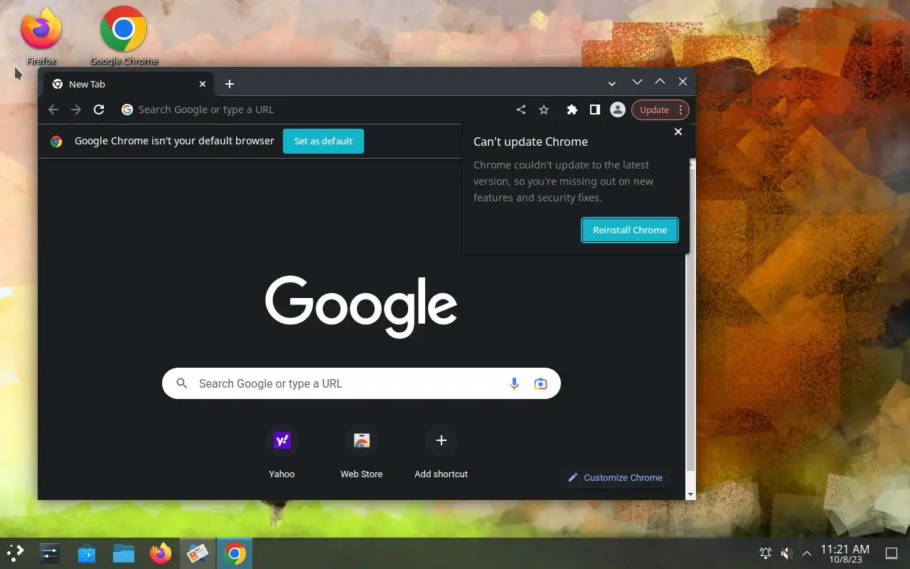This screenshot has height=569, width=910.
Task: Click the muted volume tray icon
Action: [786, 553]
